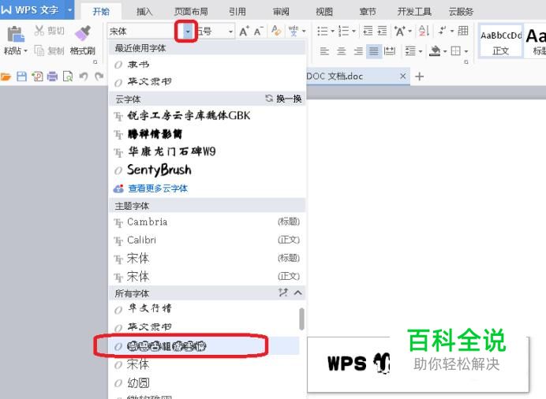Click the borders icon

(455, 51)
